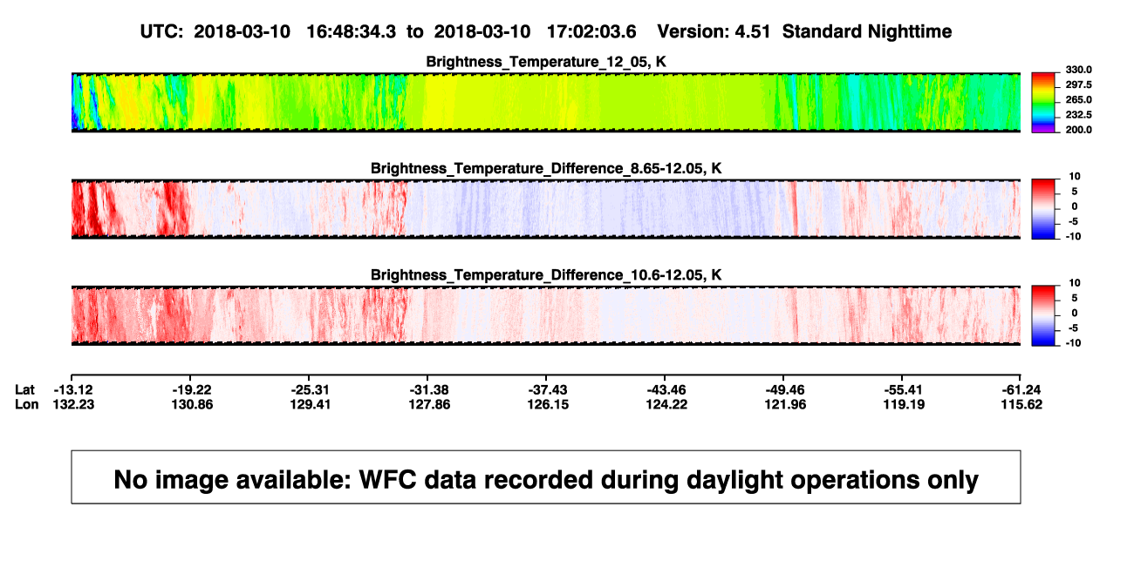
Task: Click longitude value '124.22'
Action: (667, 405)
